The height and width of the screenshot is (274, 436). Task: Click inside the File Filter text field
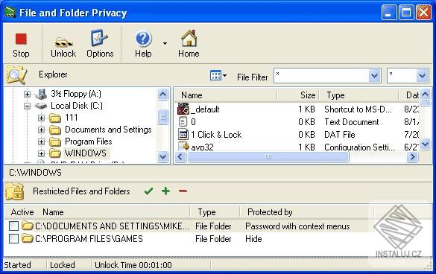321,76
